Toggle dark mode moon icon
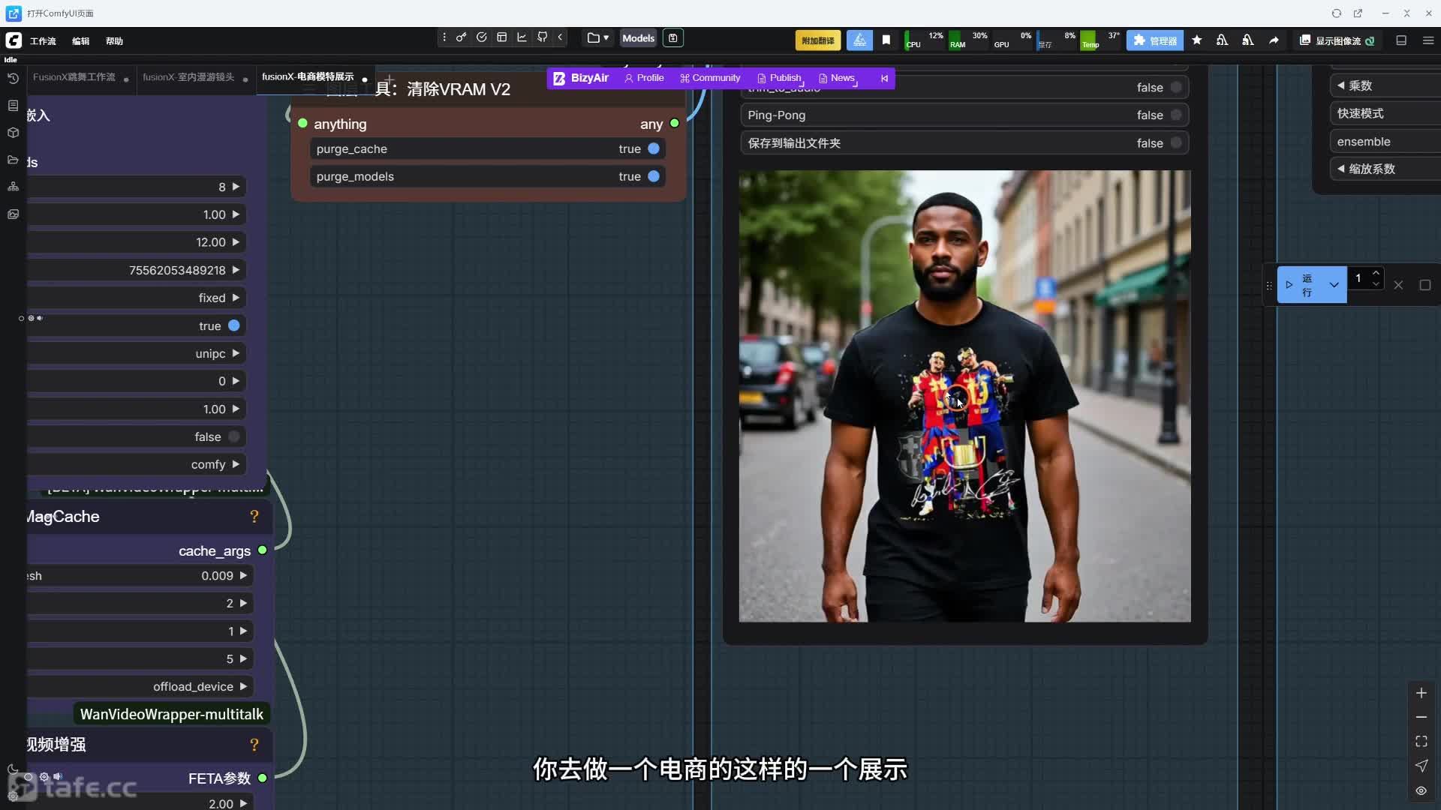1441x810 pixels. [13, 769]
